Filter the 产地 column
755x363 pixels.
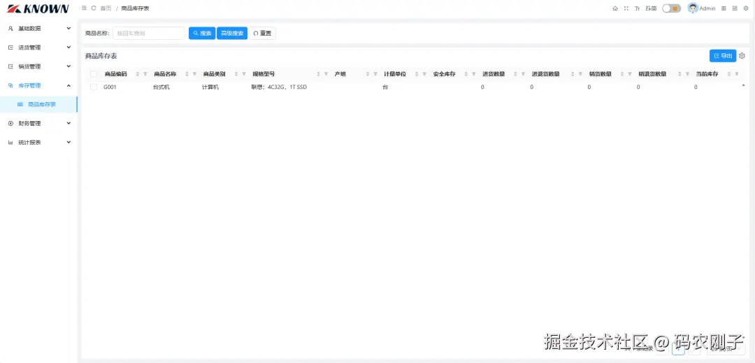(x=375, y=74)
